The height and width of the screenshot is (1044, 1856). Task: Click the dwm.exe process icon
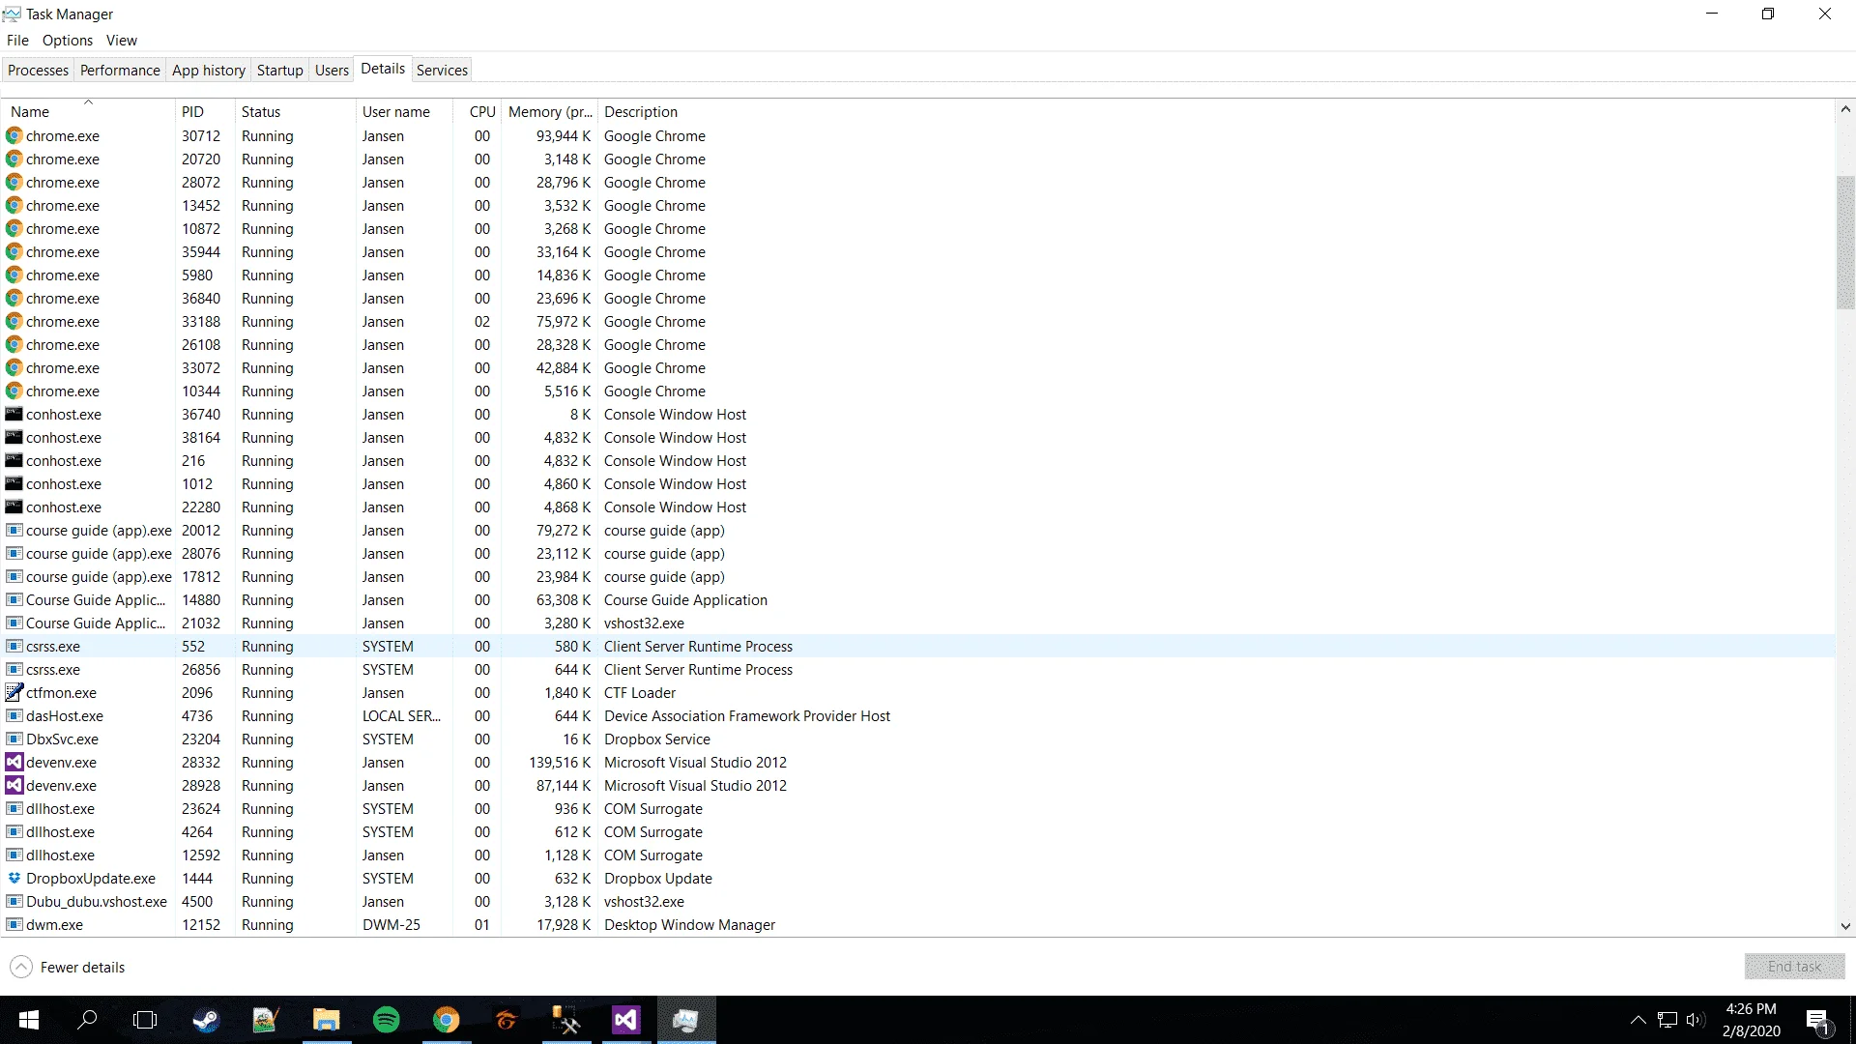[14, 925]
